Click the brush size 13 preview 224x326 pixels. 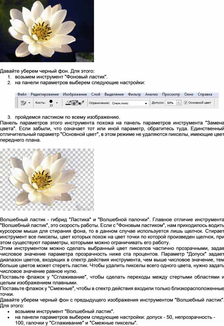pos(51,103)
